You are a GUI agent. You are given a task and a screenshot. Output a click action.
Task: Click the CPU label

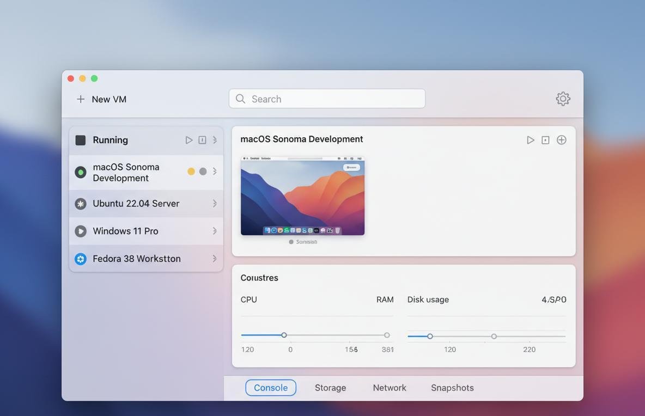pyautogui.click(x=249, y=299)
